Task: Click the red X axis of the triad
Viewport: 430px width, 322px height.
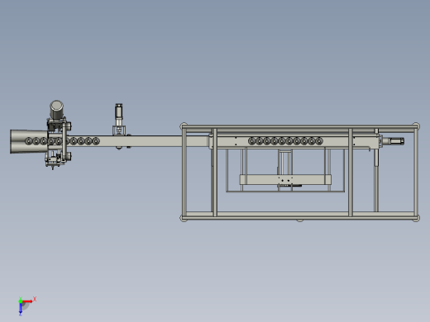Action: click(27, 301)
